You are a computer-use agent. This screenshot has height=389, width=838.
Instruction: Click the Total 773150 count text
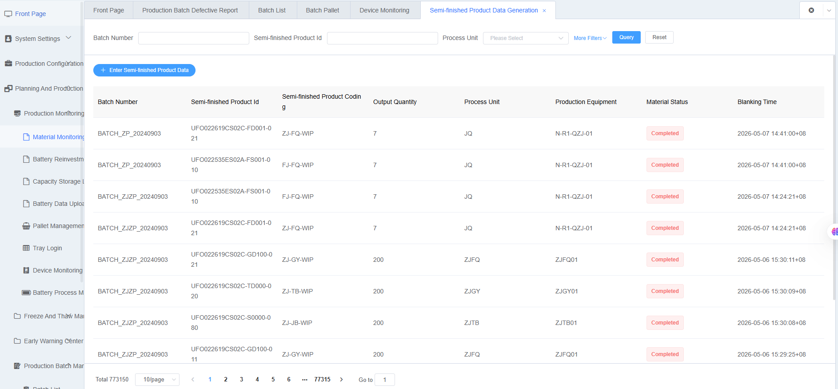(112, 379)
